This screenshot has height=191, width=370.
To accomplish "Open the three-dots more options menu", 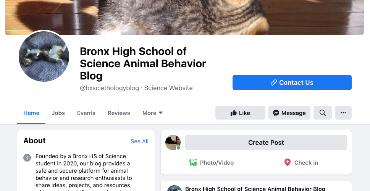I will tap(343, 113).
